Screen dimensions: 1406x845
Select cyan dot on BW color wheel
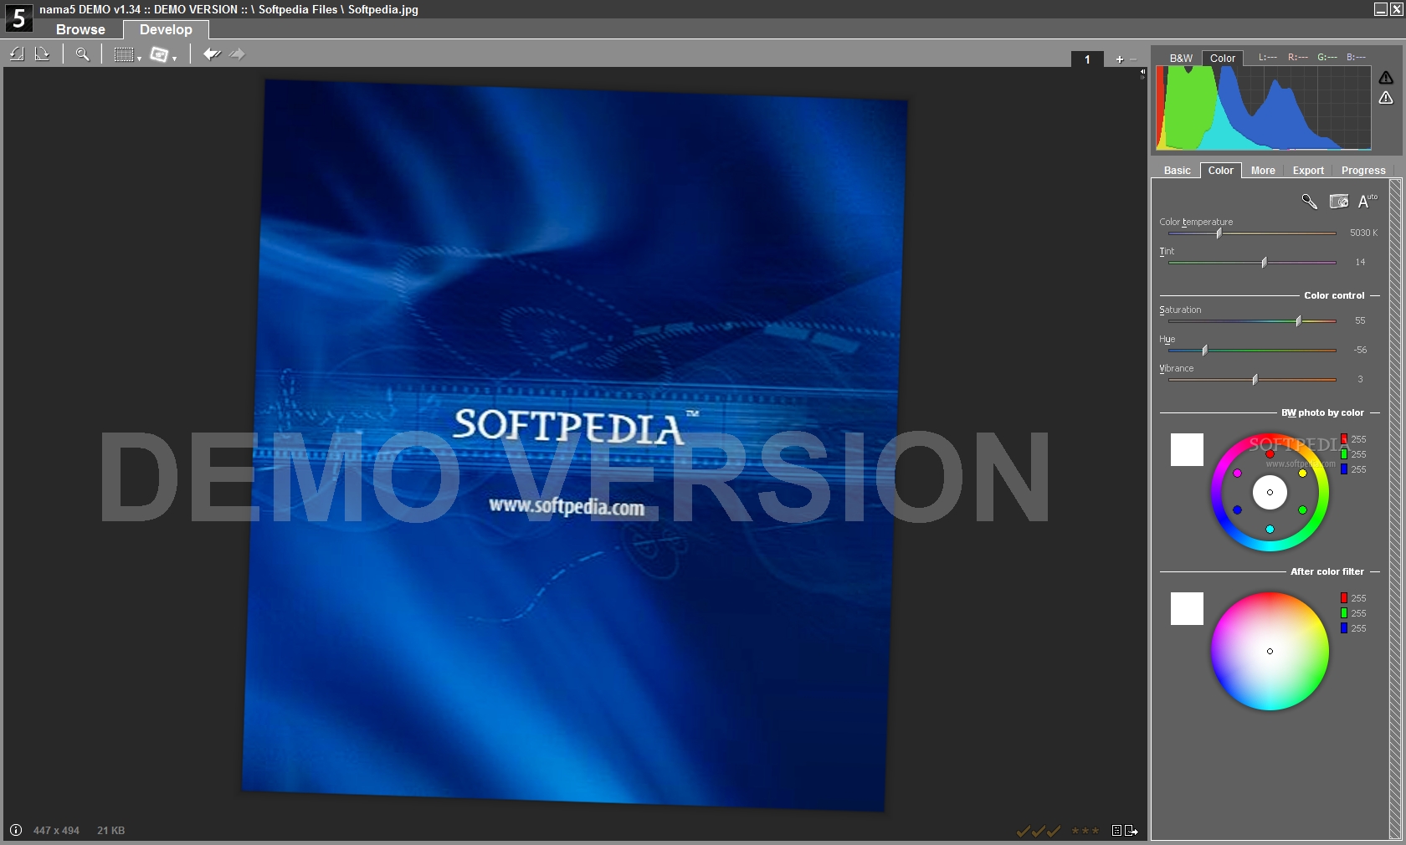[1270, 530]
